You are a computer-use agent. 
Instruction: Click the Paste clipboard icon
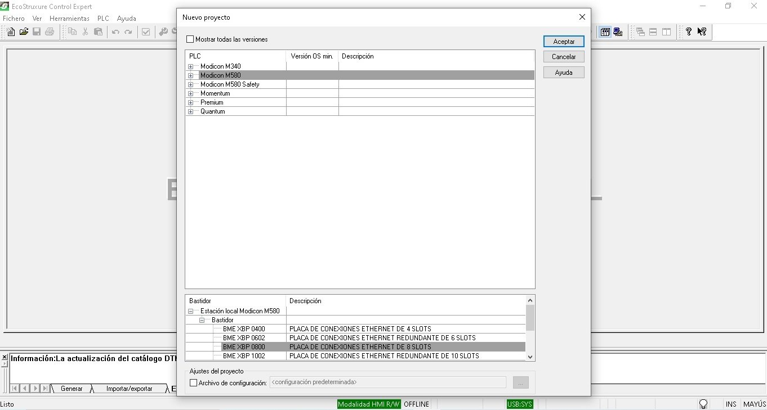pos(98,32)
